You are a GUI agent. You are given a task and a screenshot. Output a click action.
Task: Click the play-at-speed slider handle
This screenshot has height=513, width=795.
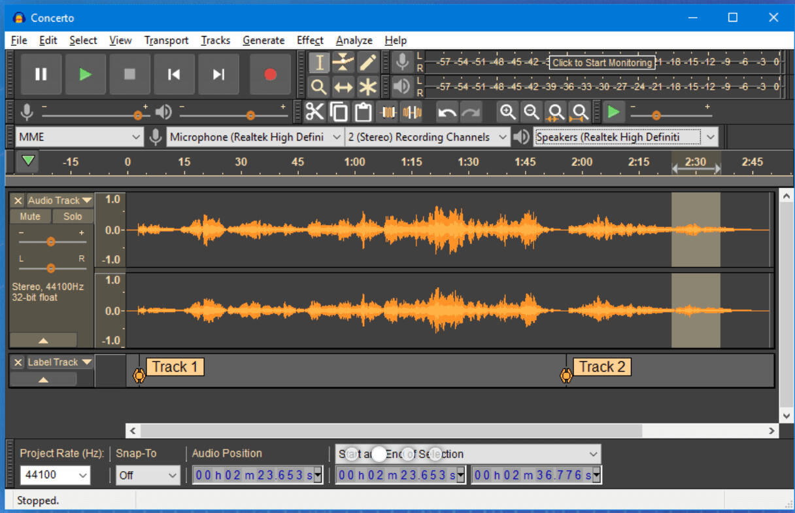pos(656,115)
